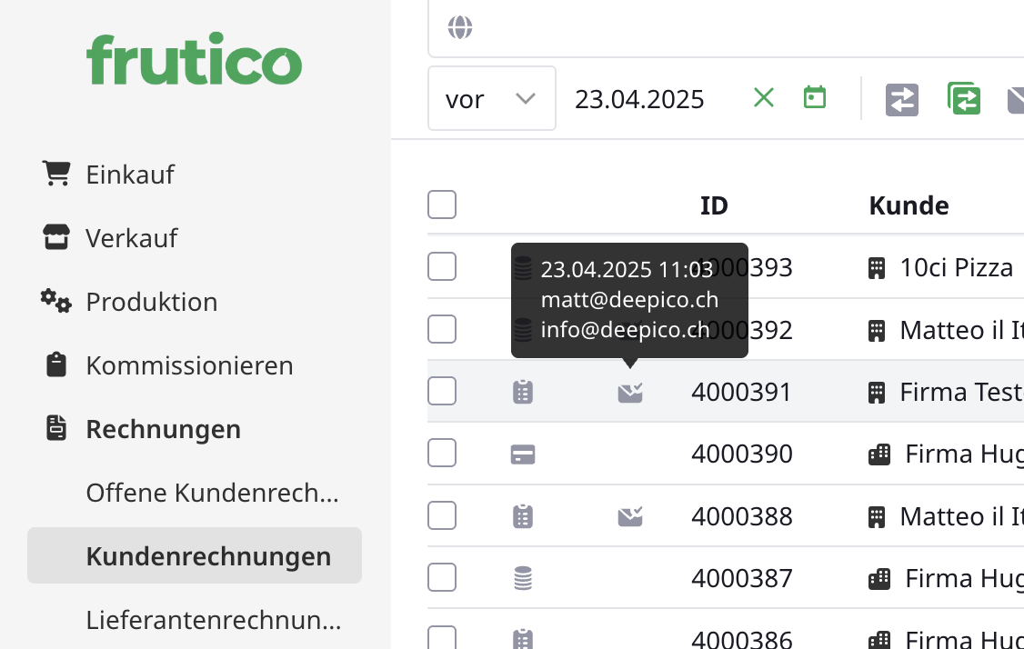Click the globe icon above the date filter

point(460,27)
